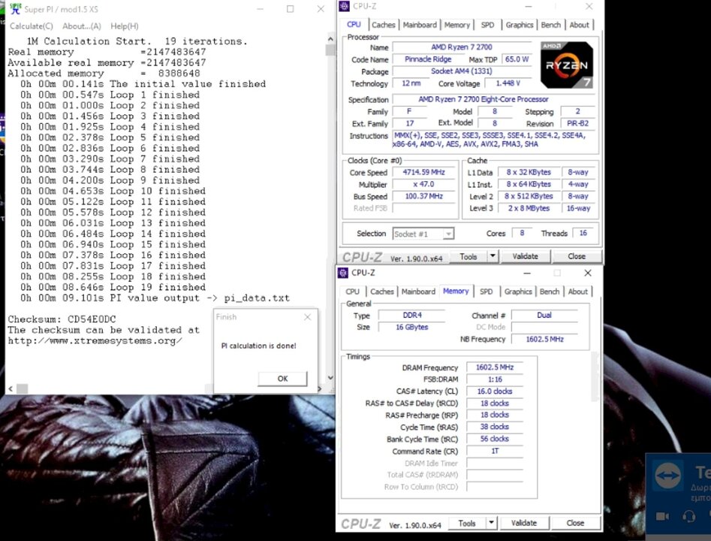Viewport: 711px width, 541px height.
Task: Click Tools button in top CPU-Z window
Action: click(x=468, y=256)
